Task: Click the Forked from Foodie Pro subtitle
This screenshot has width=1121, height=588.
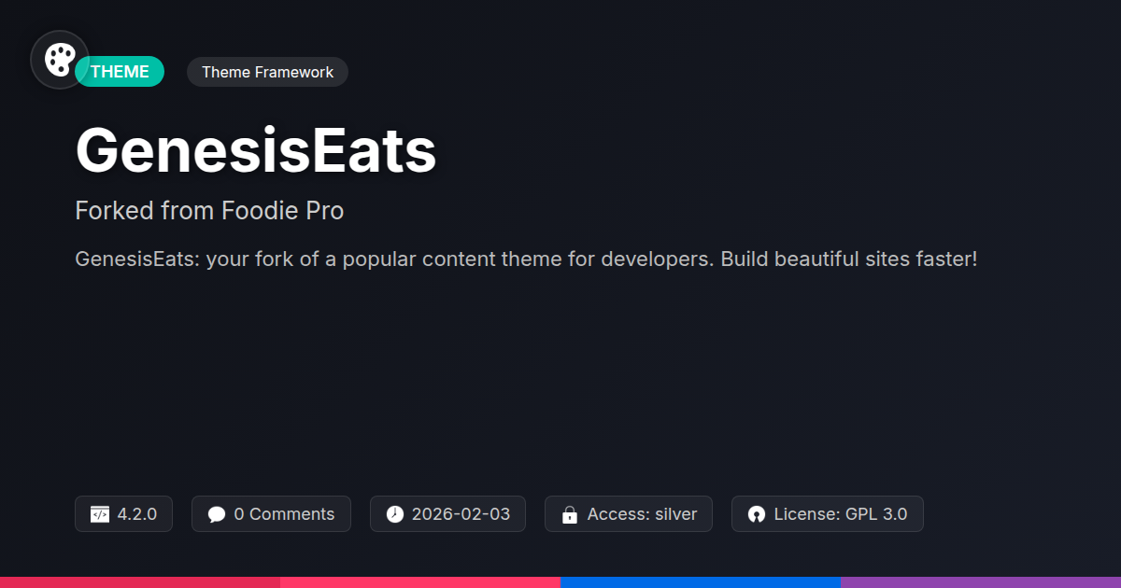Action: click(x=209, y=211)
